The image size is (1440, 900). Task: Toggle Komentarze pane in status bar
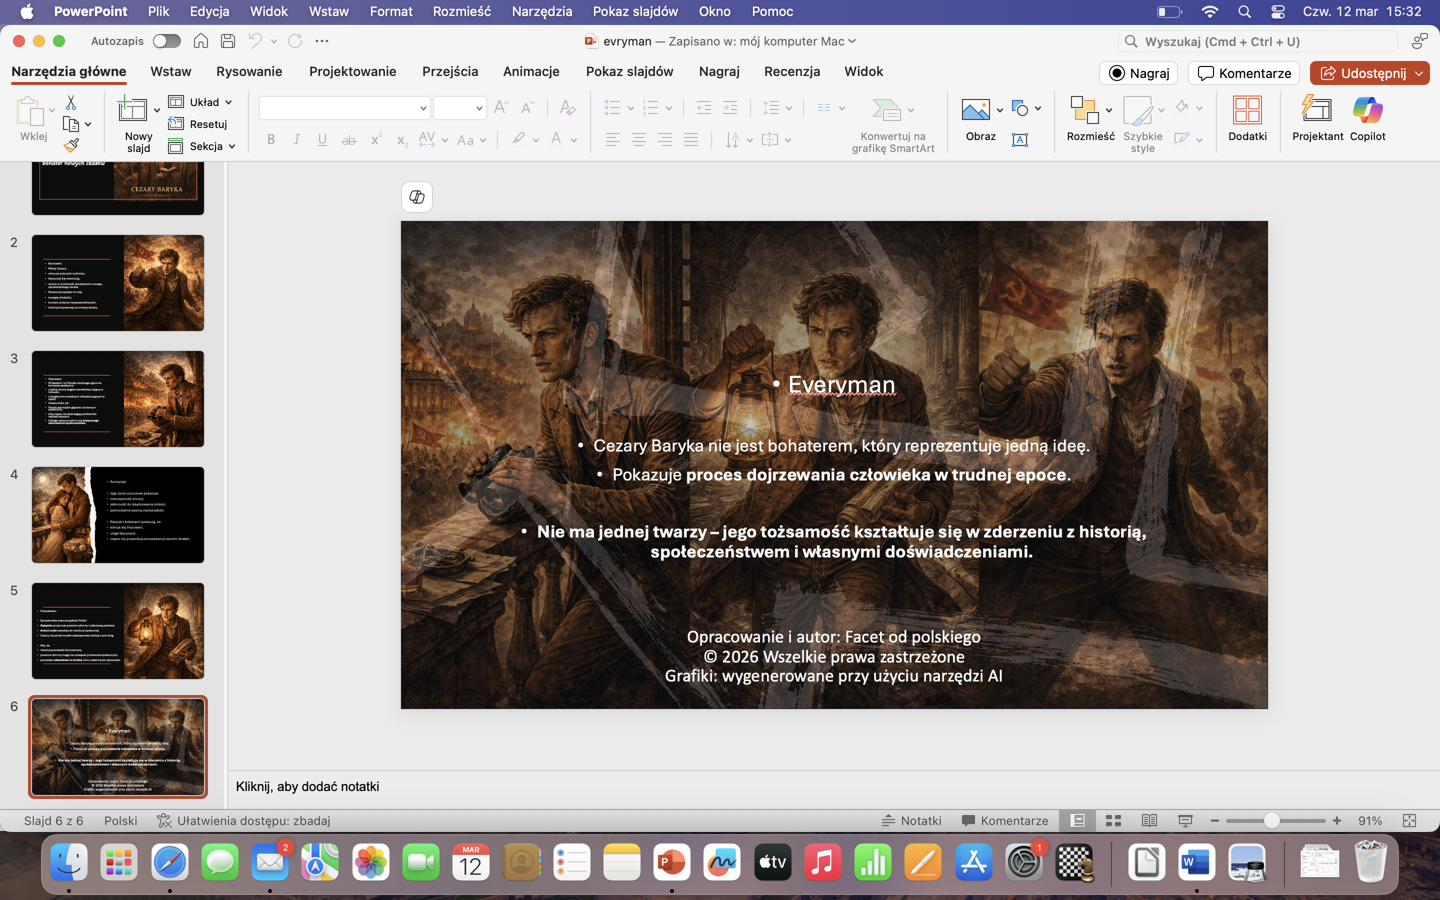1005,821
